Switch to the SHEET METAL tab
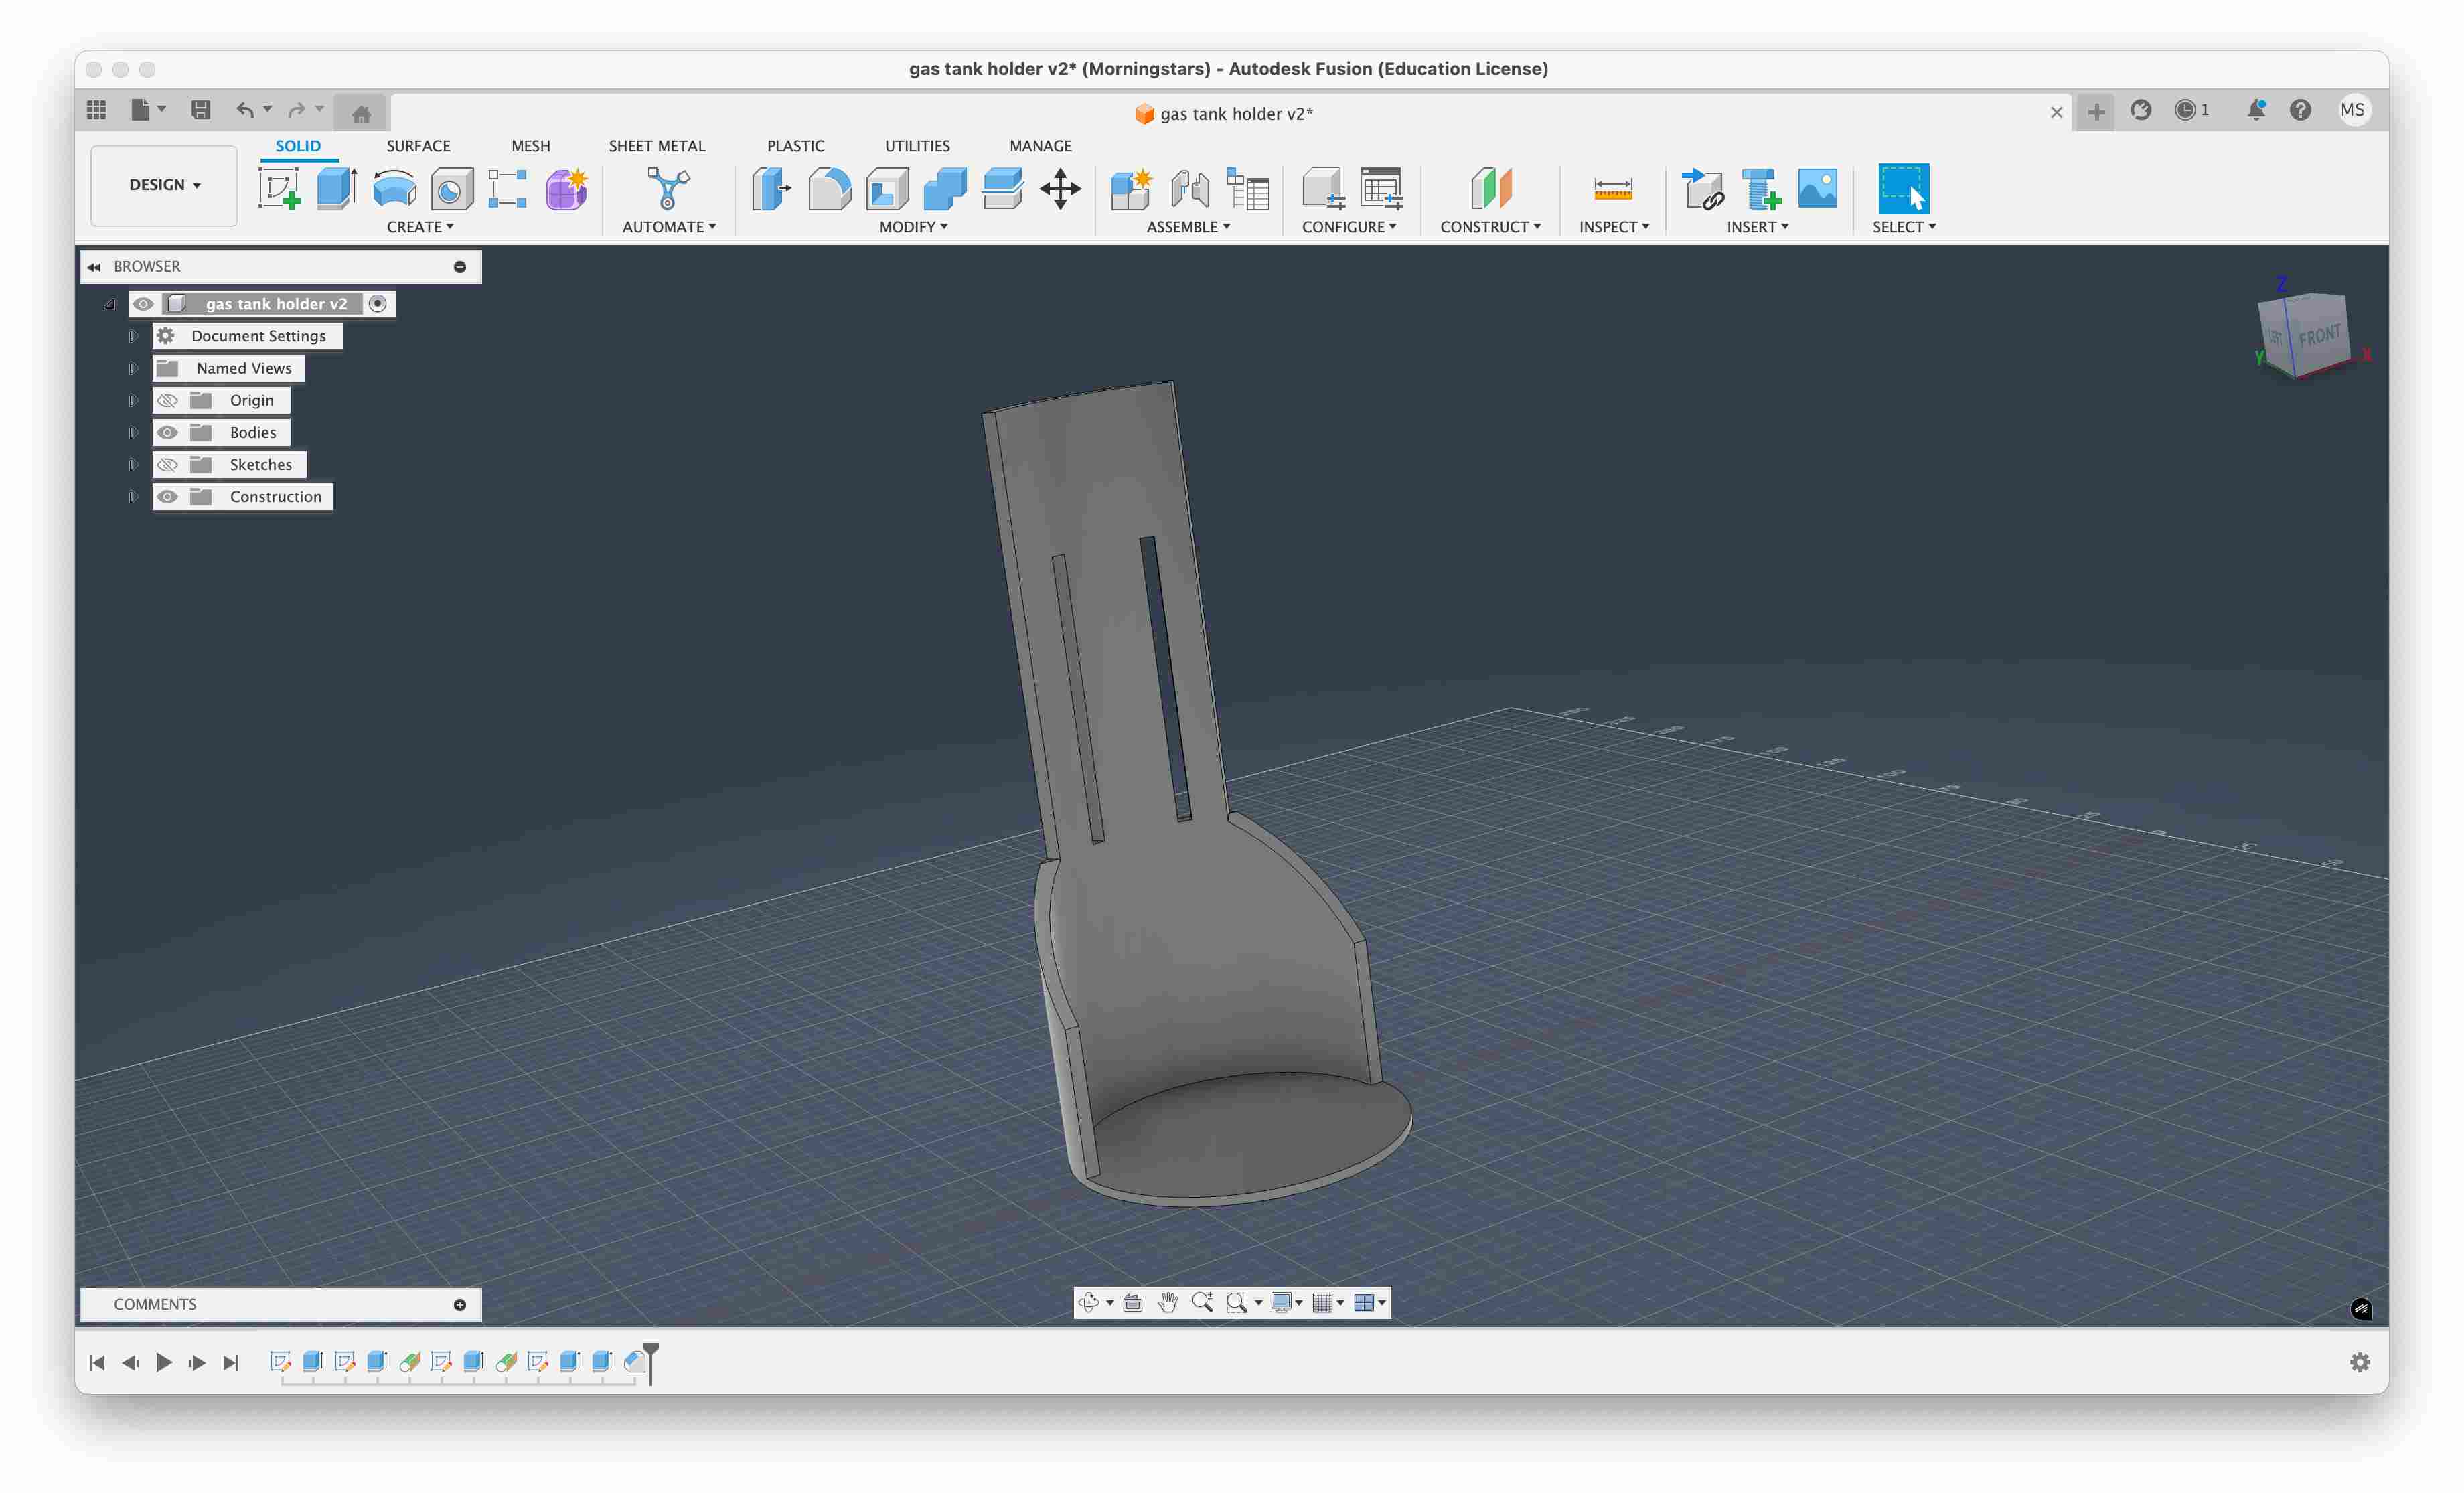Viewport: 2464px width, 1493px height. pos(657,146)
